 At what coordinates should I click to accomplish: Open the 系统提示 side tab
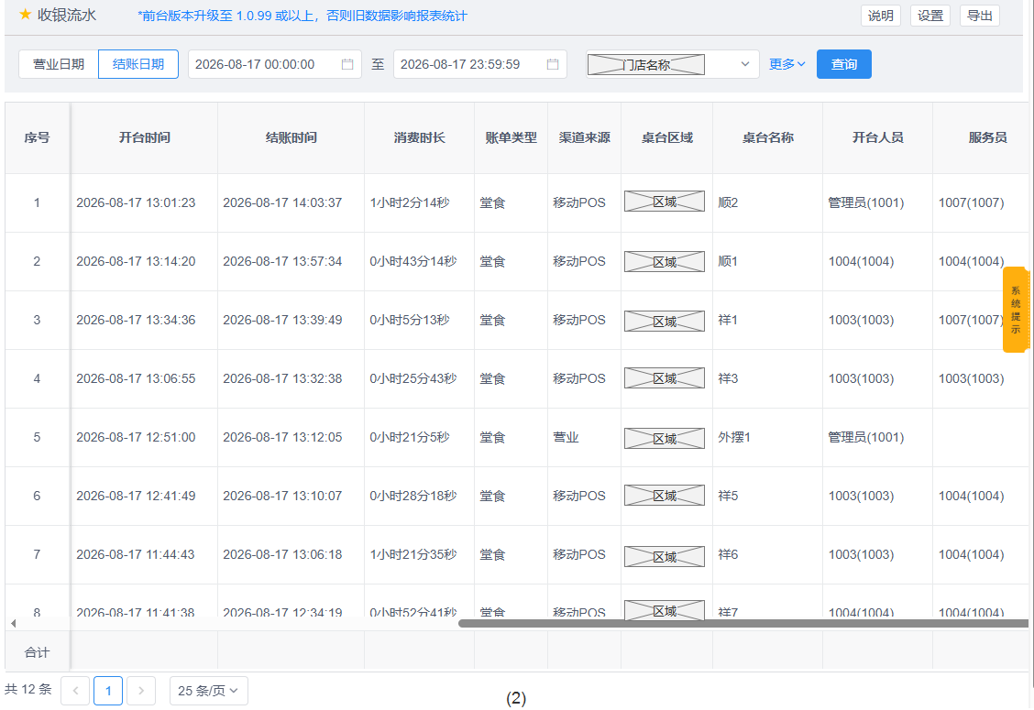click(x=1016, y=310)
